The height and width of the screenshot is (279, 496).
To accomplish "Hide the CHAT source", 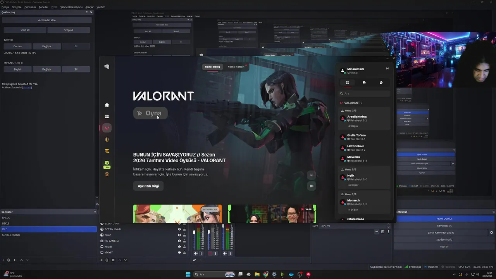I will point(179,235).
